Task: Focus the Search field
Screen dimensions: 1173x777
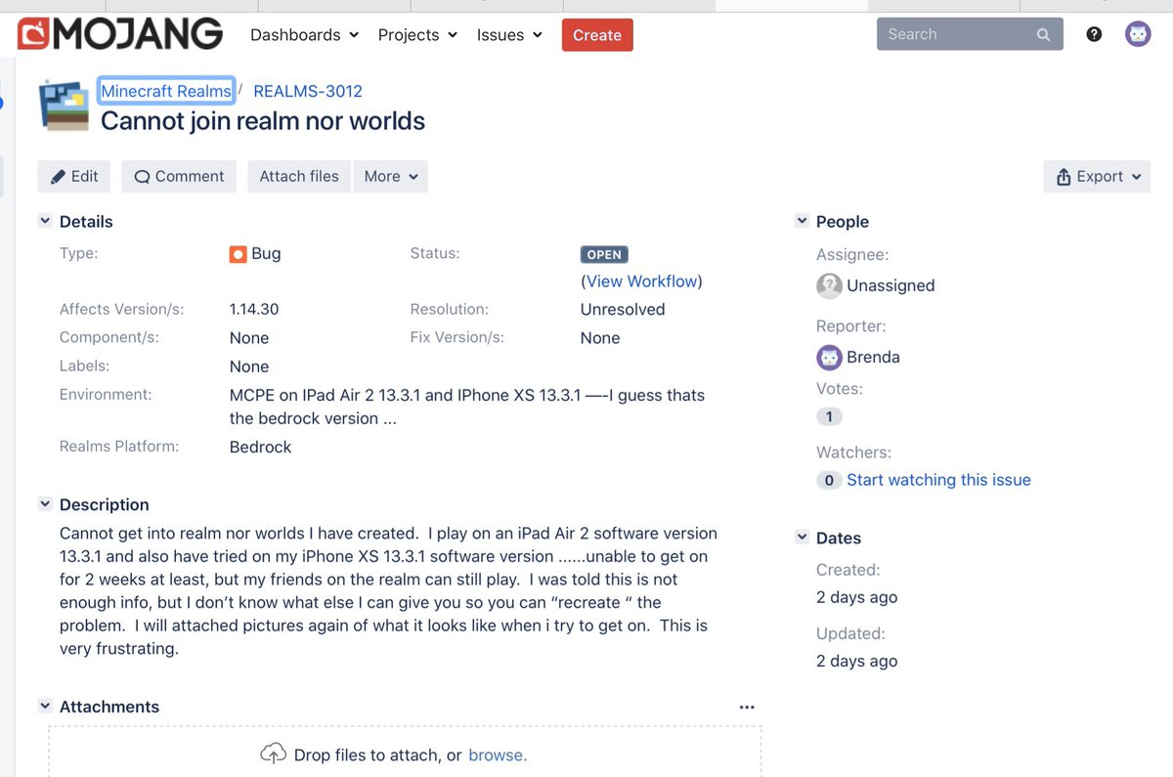Action: 970,34
